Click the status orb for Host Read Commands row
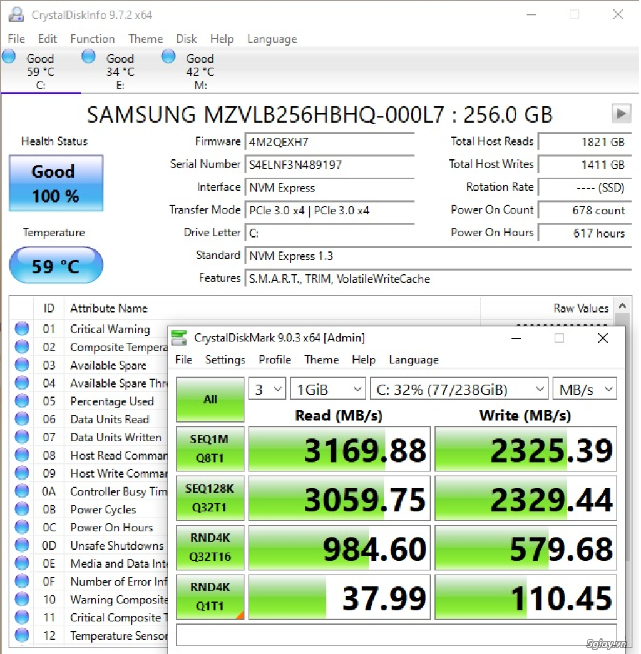641x654 pixels. (22, 455)
